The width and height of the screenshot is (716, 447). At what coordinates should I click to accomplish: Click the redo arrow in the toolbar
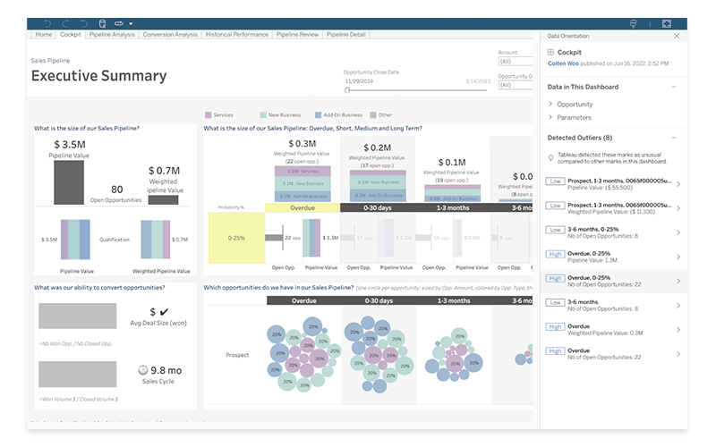coord(65,23)
